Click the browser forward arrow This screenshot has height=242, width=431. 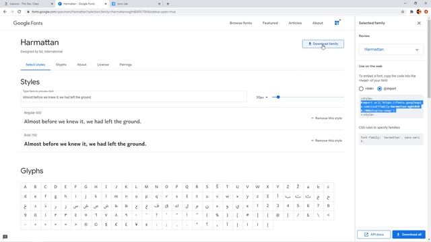click(12, 12)
